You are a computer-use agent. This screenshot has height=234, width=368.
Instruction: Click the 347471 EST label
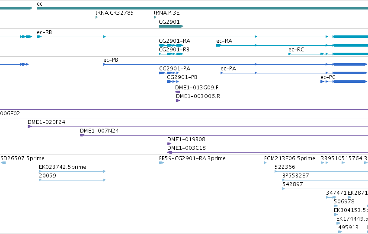coord(336,193)
